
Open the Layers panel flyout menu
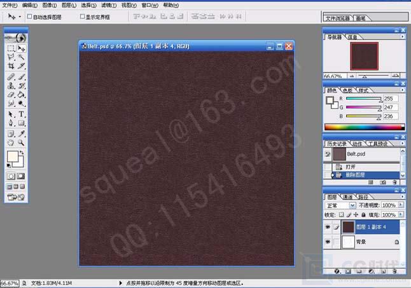click(402, 196)
